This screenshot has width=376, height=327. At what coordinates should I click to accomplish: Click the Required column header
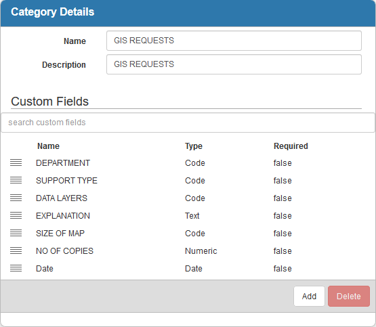pyautogui.click(x=291, y=146)
